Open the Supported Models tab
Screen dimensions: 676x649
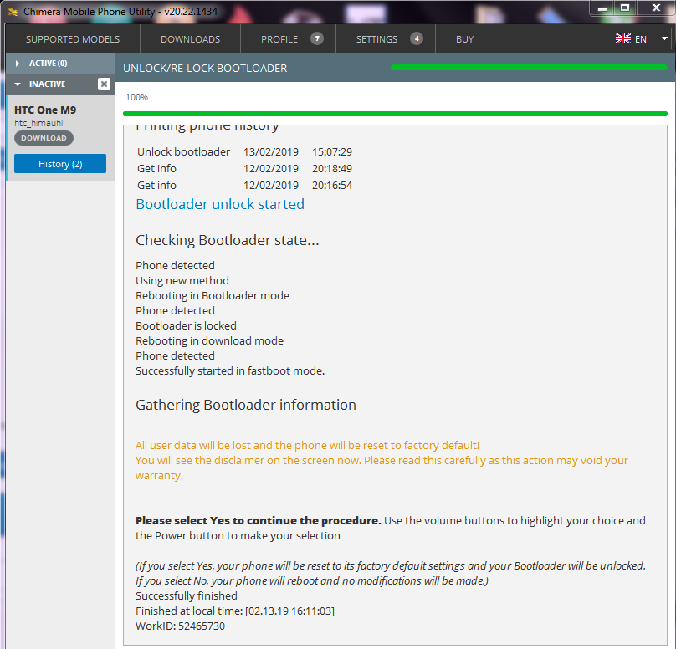[x=73, y=39]
